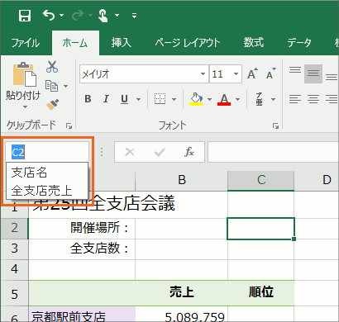Top align cell content
This screenshot has width=339, height=322.
click(x=295, y=70)
